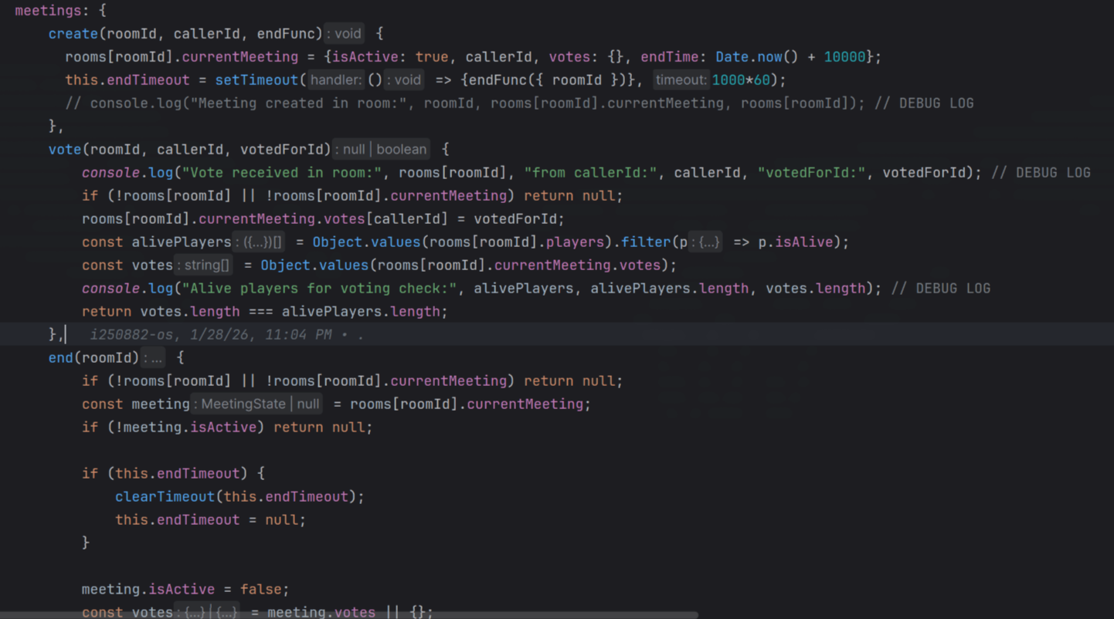Click the create method name
Image resolution: width=1114 pixels, height=619 pixels.
tap(73, 34)
